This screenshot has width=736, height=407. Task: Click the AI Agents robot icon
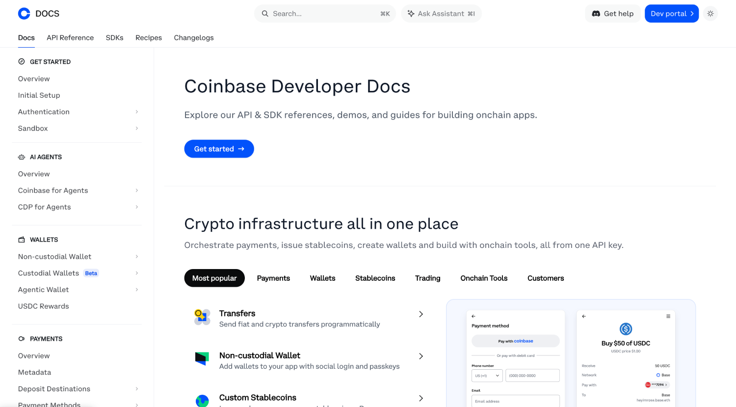22,157
